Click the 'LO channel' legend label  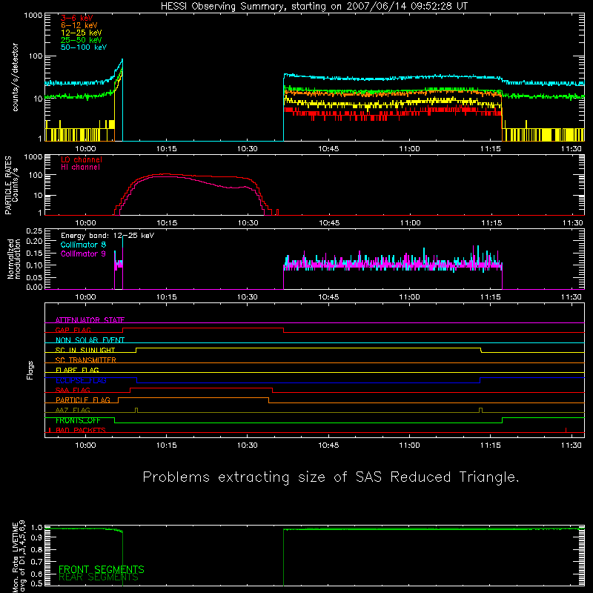pyautogui.click(x=82, y=159)
